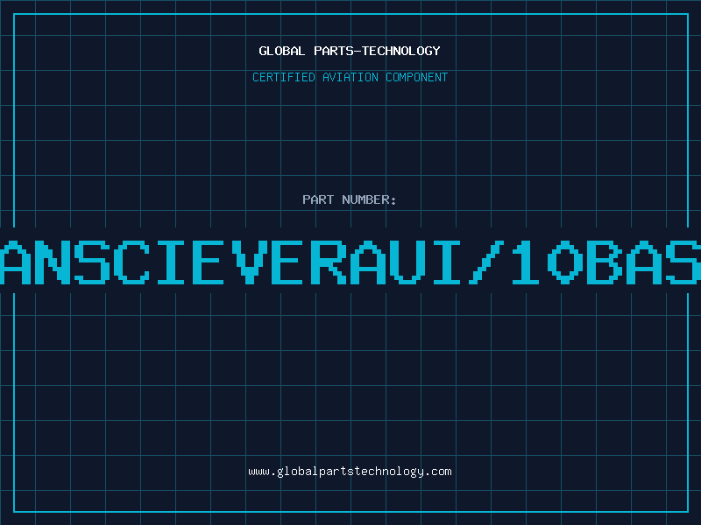Click the letter C in part number
Image resolution: width=701 pixels, height=525 pixels.
click(131, 262)
